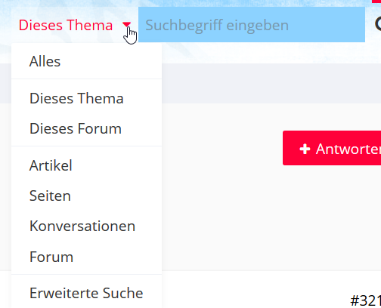Open the Erweiterte Suche link
Viewport: 381px width, 308px height.
pos(86,293)
